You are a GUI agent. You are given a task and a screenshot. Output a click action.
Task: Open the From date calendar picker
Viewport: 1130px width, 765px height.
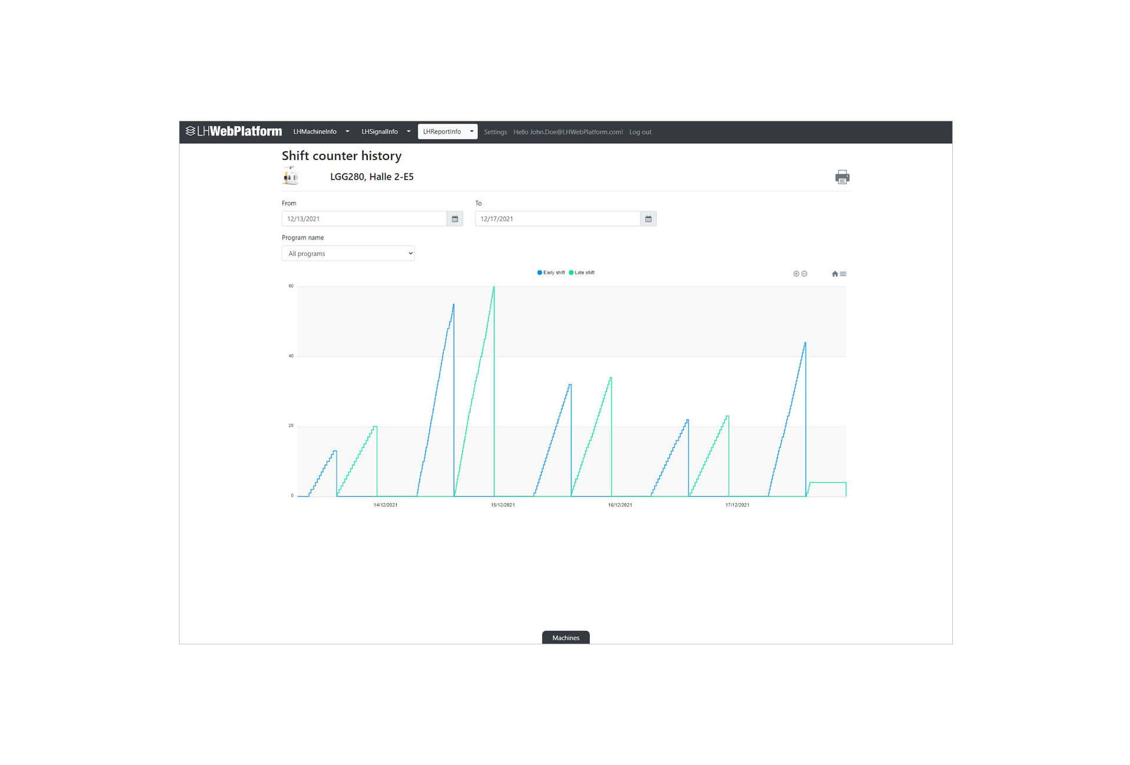pyautogui.click(x=454, y=219)
